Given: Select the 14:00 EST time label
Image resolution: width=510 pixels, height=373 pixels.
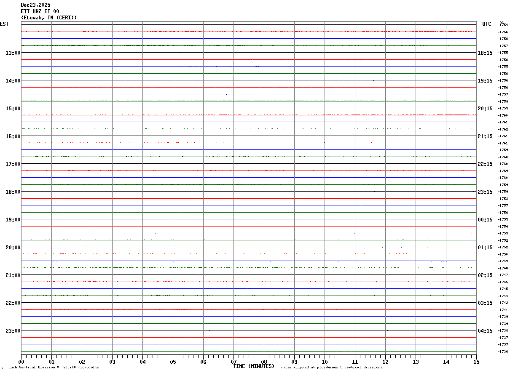Looking at the screenshot, I should coord(13,80).
